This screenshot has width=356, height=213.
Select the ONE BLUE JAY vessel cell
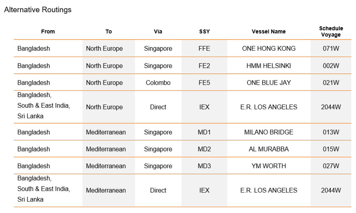click(269, 83)
